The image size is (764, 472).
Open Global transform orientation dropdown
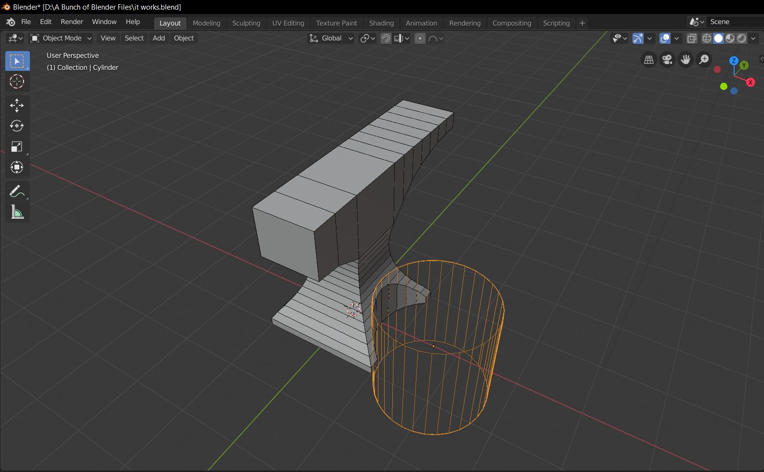[331, 38]
